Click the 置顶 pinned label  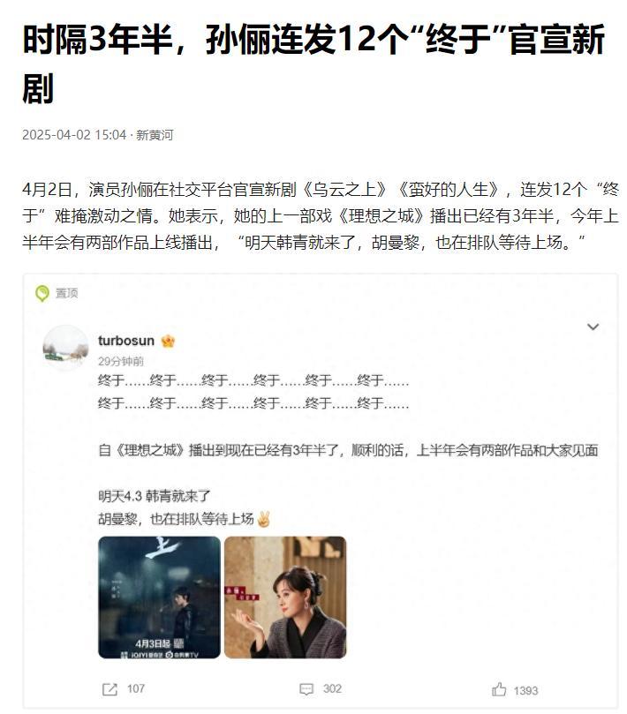66,293
